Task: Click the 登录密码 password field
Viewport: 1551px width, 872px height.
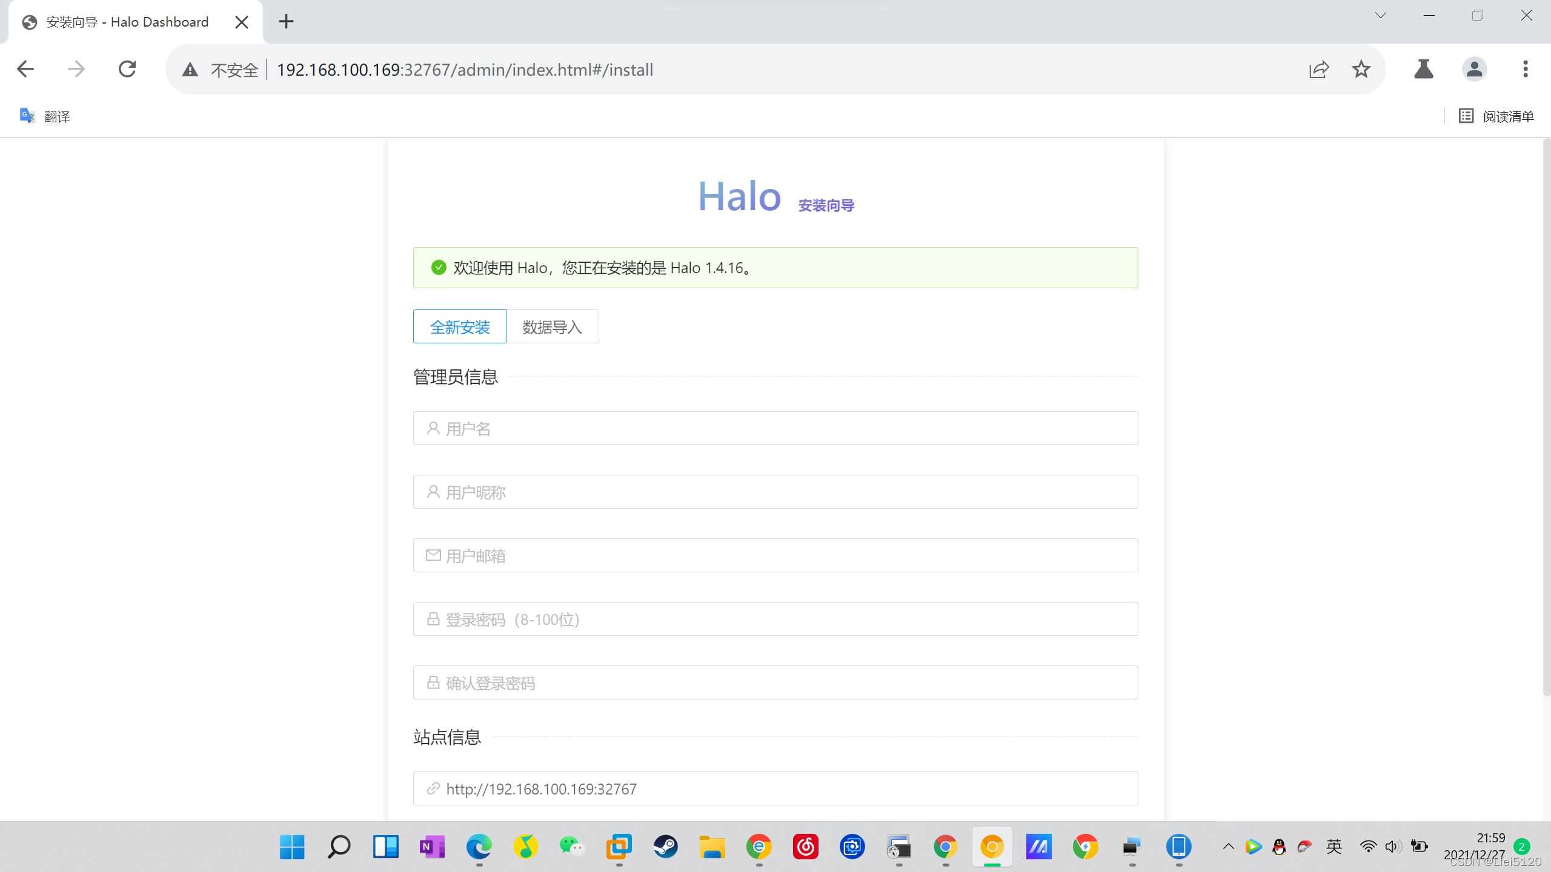Action: (x=775, y=619)
